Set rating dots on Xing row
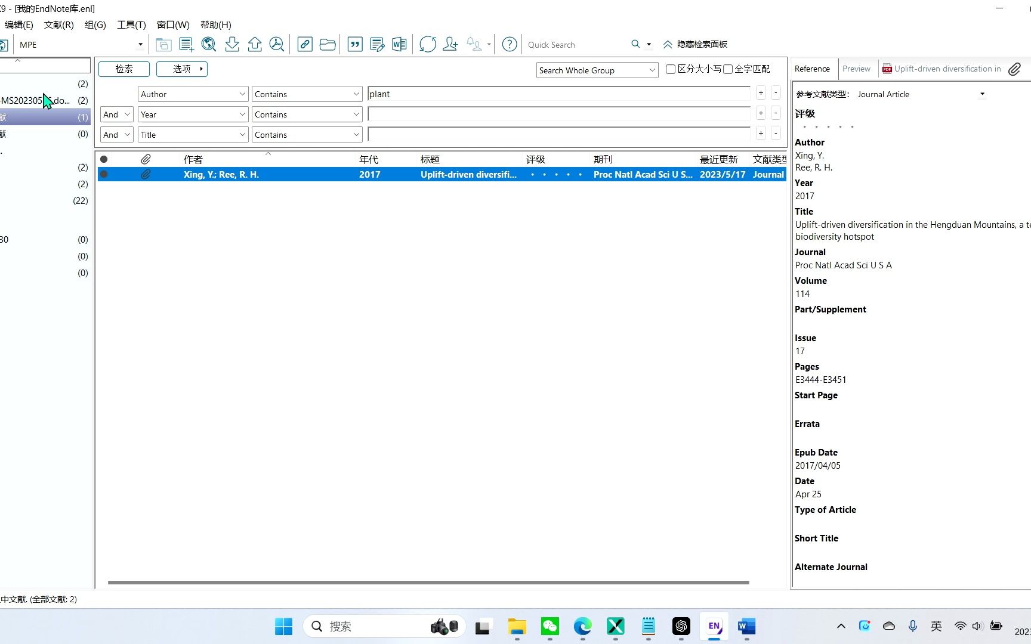1031x644 pixels. [556, 175]
